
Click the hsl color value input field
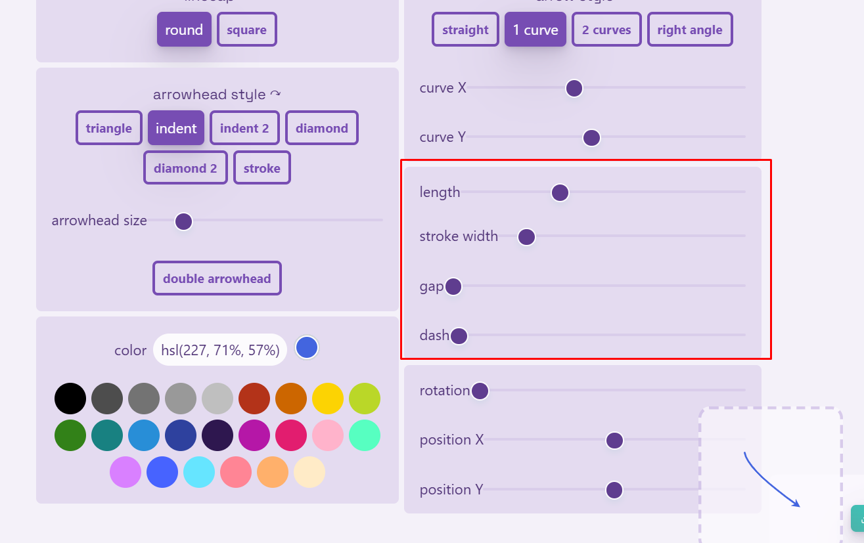[220, 350]
